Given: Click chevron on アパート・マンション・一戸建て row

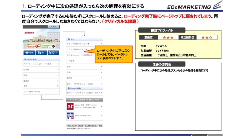Looking at the screenshot, I should (x=58, y=64).
